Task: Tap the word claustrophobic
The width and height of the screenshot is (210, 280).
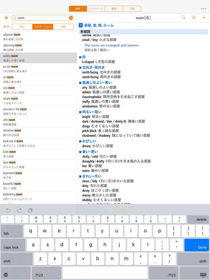Action: (x=92, y=97)
